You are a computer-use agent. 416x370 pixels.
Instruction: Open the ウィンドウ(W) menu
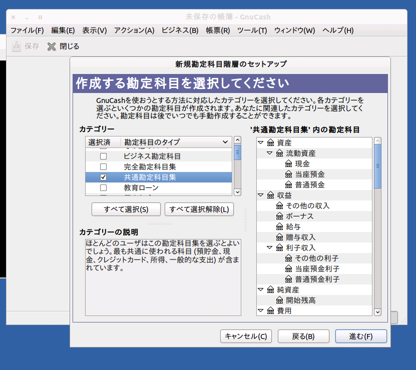pyautogui.click(x=294, y=30)
